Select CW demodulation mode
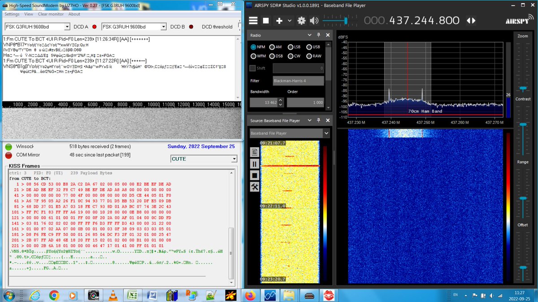Viewport: 538px width, 302px height. point(294,56)
